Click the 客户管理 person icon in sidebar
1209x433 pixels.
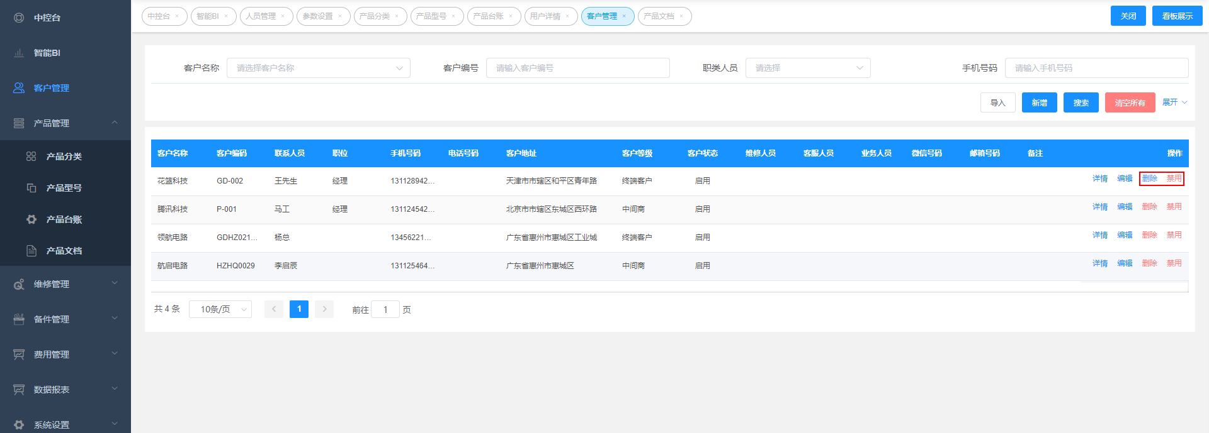[x=19, y=88]
